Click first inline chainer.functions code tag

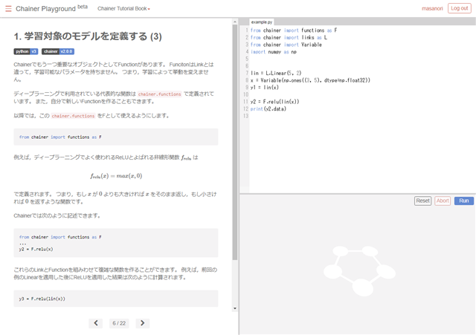(159, 94)
